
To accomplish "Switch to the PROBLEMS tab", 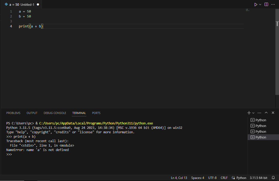I will [13, 113].
